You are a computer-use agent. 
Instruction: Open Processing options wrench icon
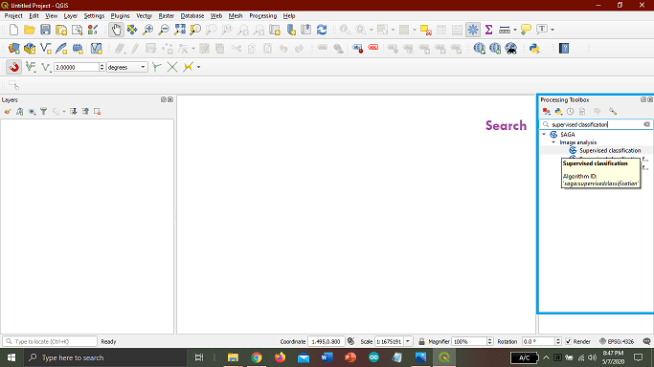(612, 112)
